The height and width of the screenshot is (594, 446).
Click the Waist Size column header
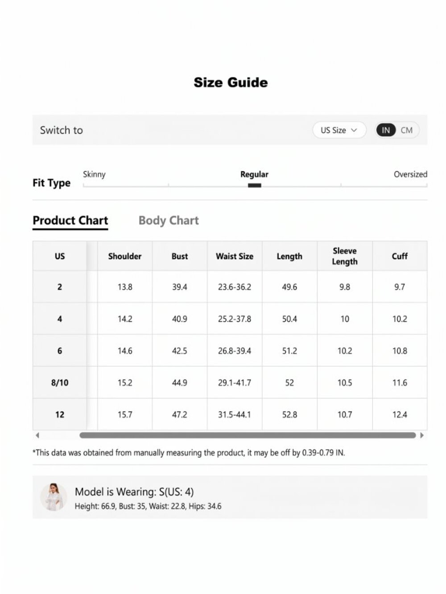point(235,256)
